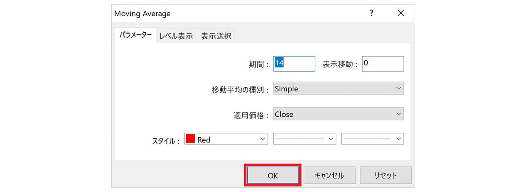Image resolution: width=526 pixels, height=192 pixels.
Task: Switch to the レベル表示 tab
Action: (x=176, y=36)
